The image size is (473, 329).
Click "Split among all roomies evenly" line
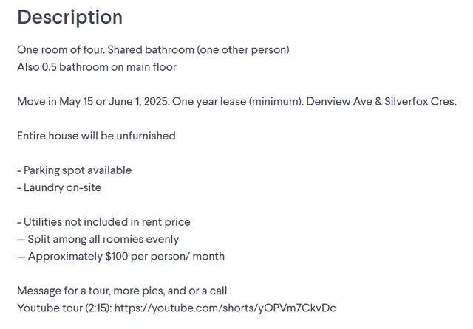98,239
